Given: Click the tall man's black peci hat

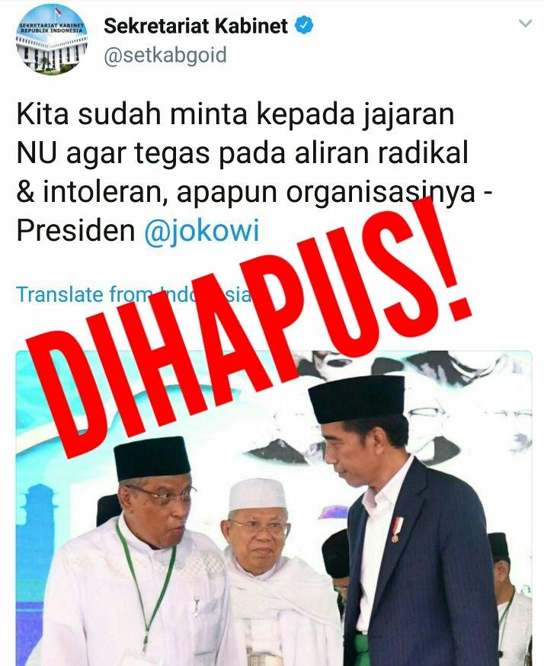Looking at the screenshot, I should pyautogui.click(x=357, y=398).
